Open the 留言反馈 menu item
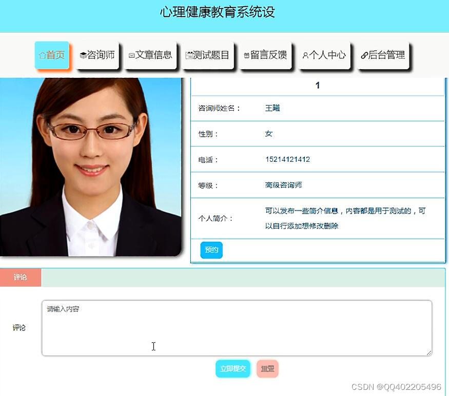449x396 pixels. point(265,55)
